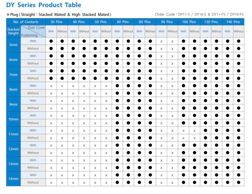This screenshot has height=194, width=252.
Task: Select the 140 Pins column header
Action: click(233, 22)
